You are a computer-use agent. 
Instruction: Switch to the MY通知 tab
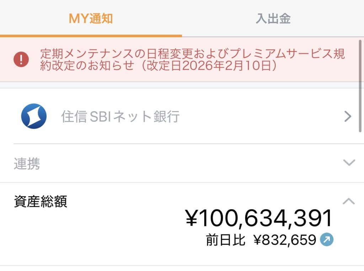coord(91,18)
